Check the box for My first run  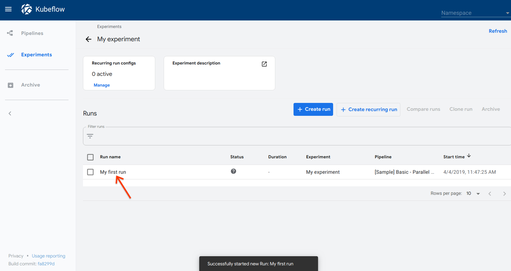(91, 172)
